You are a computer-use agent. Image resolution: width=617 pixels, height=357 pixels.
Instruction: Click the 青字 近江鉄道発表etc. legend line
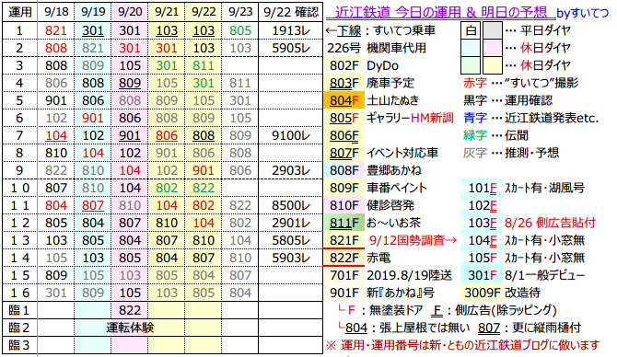pos(530,118)
